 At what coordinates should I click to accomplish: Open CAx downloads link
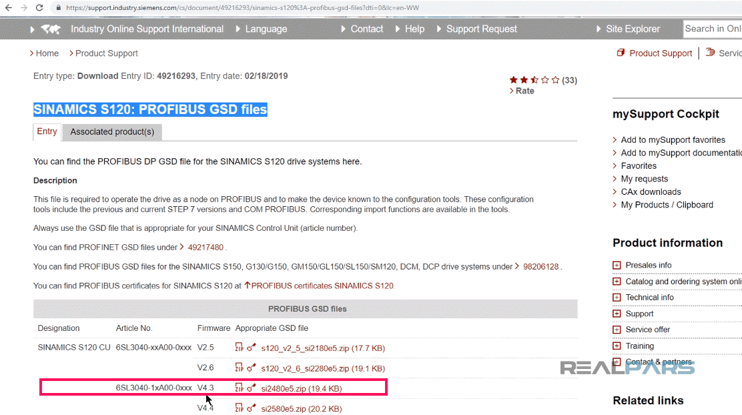[x=651, y=192]
